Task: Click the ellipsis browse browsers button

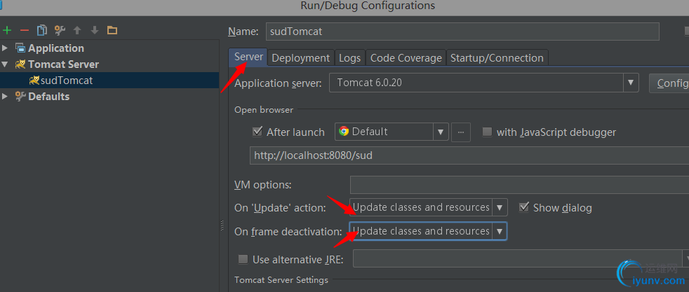Action: point(461,132)
